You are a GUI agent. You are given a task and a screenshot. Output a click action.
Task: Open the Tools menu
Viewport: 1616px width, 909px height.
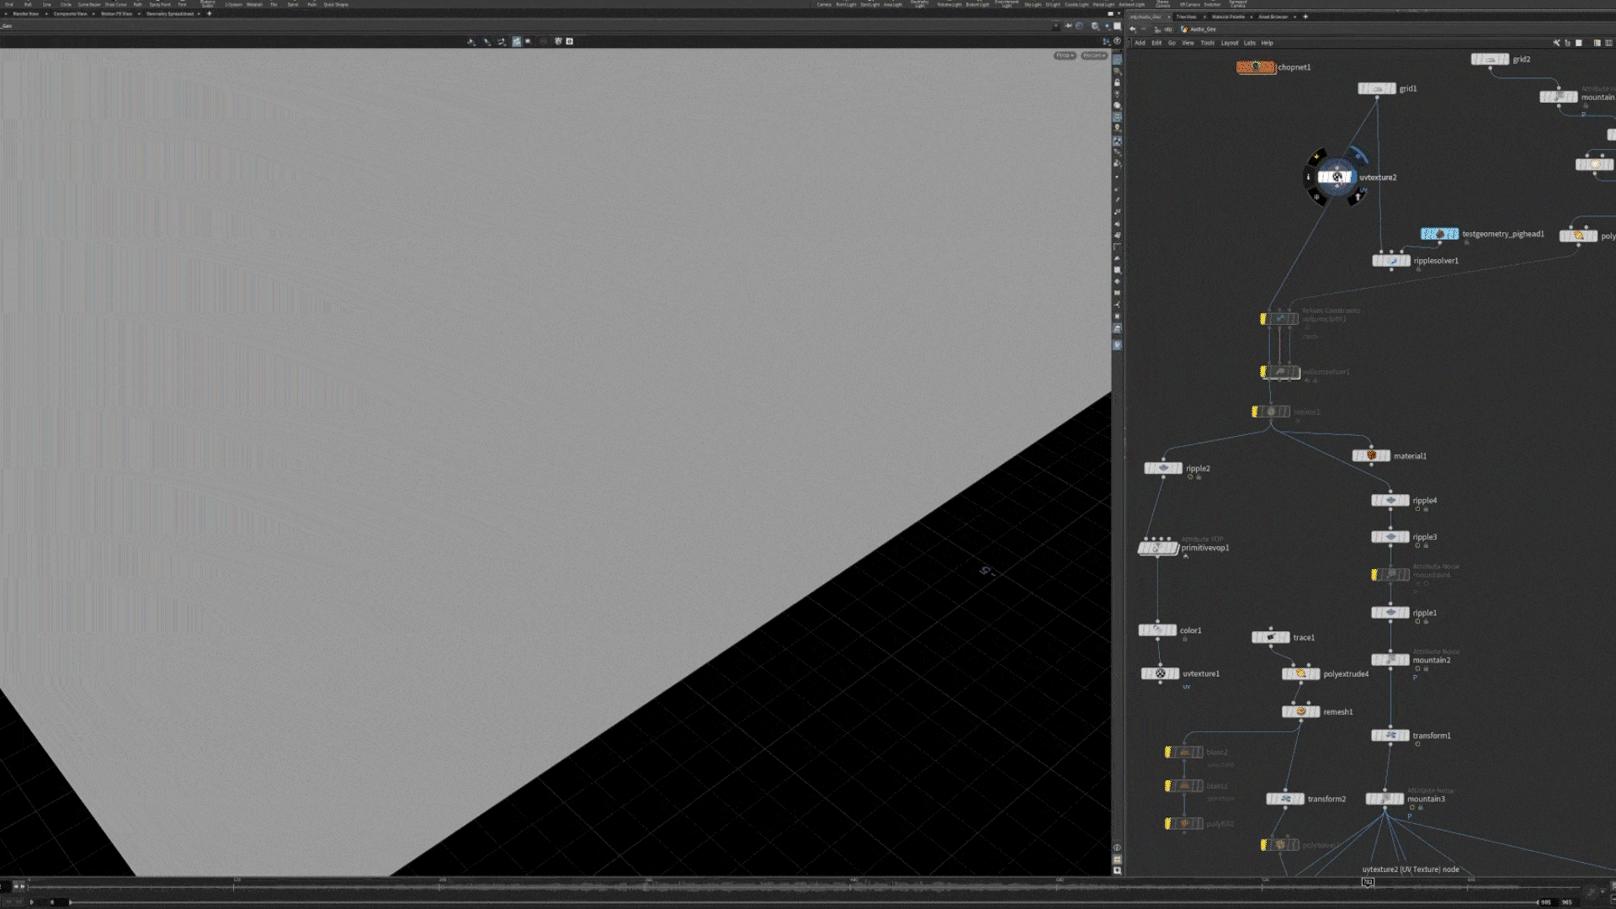tap(1207, 43)
